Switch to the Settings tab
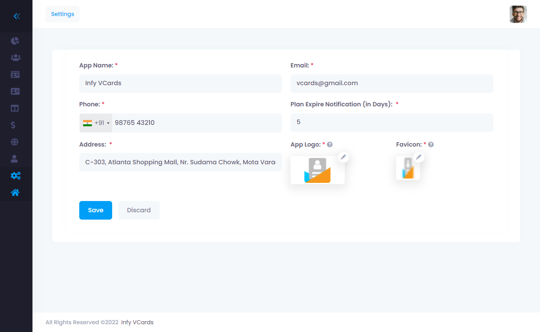The width and height of the screenshot is (540, 332). pos(63,14)
